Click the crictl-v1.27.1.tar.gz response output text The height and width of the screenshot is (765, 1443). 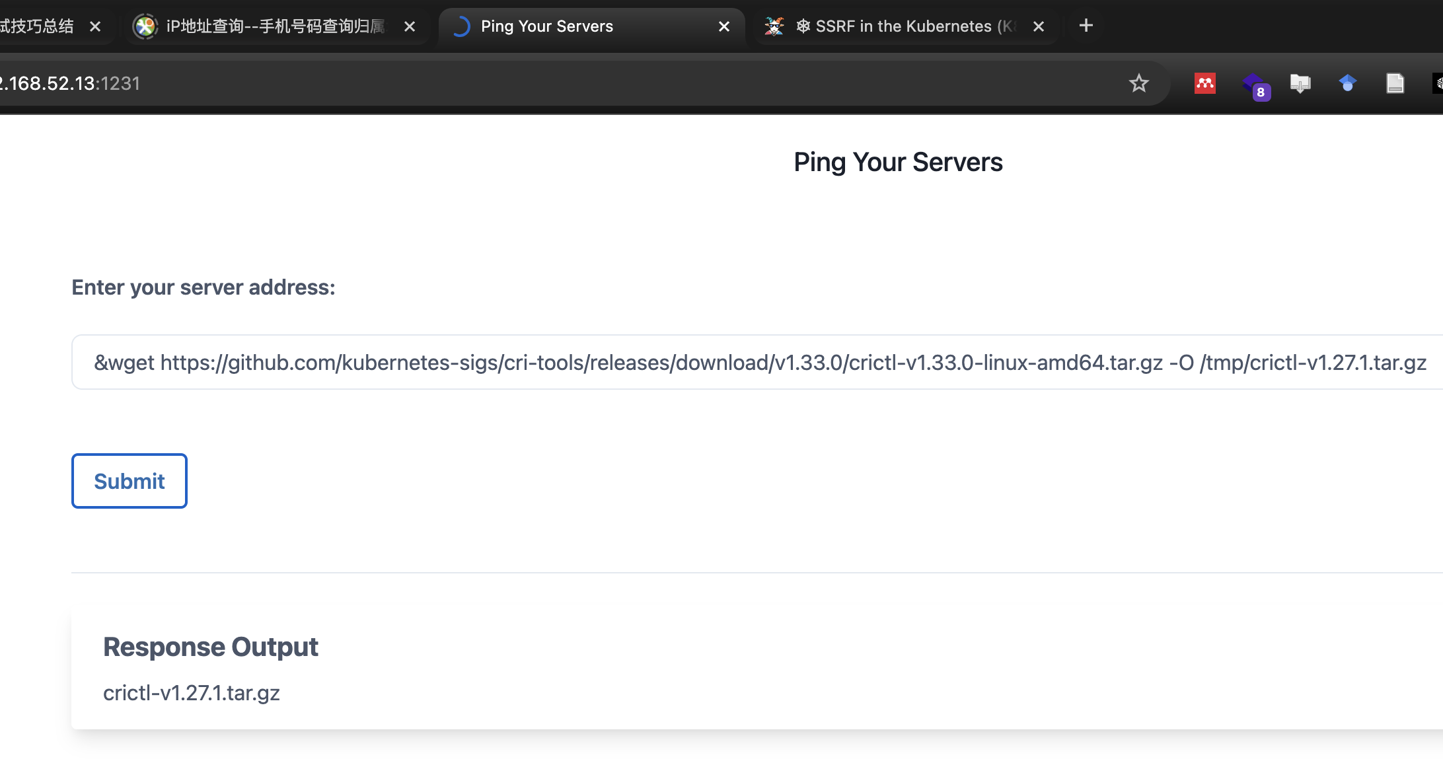192,693
